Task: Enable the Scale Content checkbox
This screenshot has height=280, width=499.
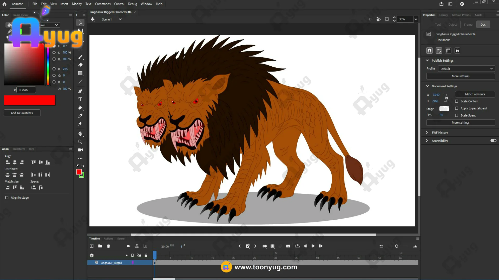Action: 457,101
